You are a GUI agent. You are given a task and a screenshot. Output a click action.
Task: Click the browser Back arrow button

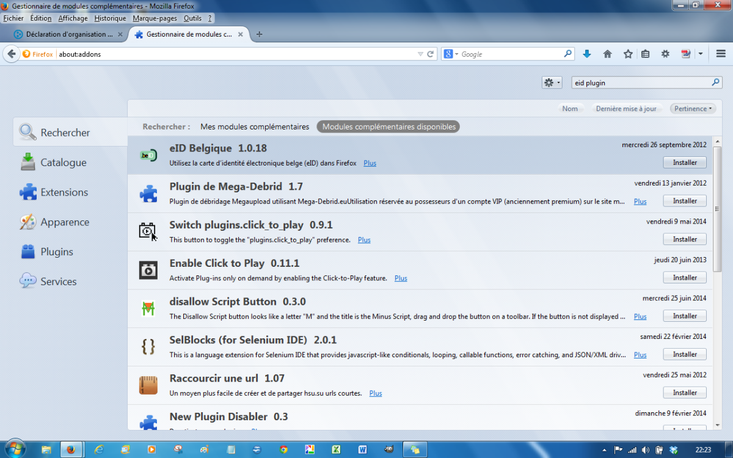(x=11, y=54)
